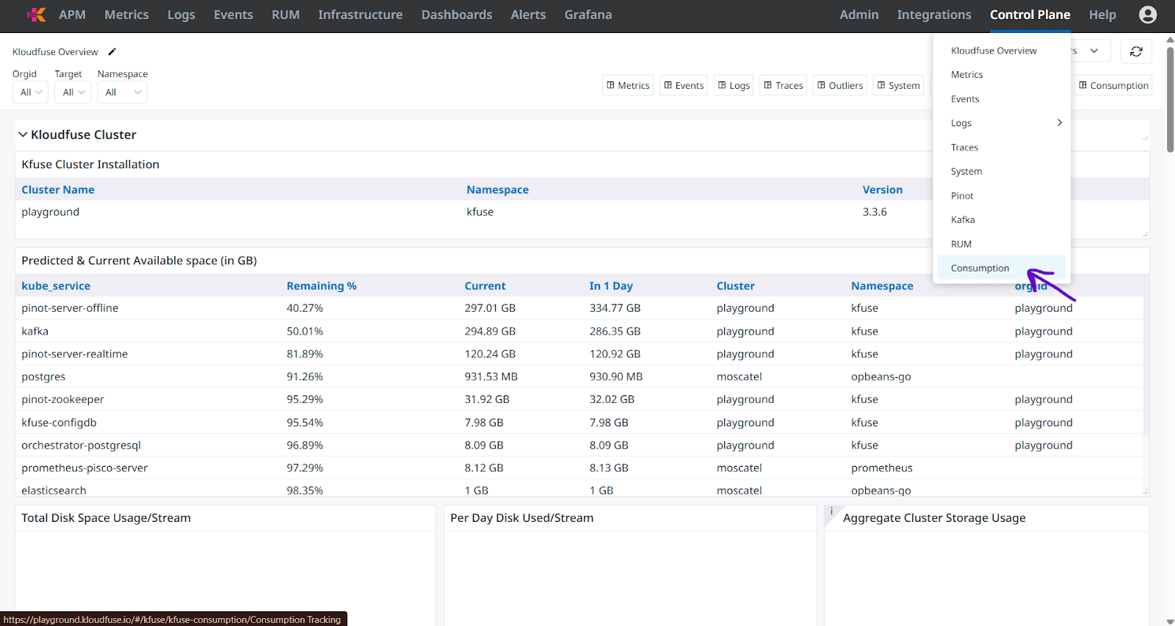Open the Metrics top navigation item

[126, 15]
